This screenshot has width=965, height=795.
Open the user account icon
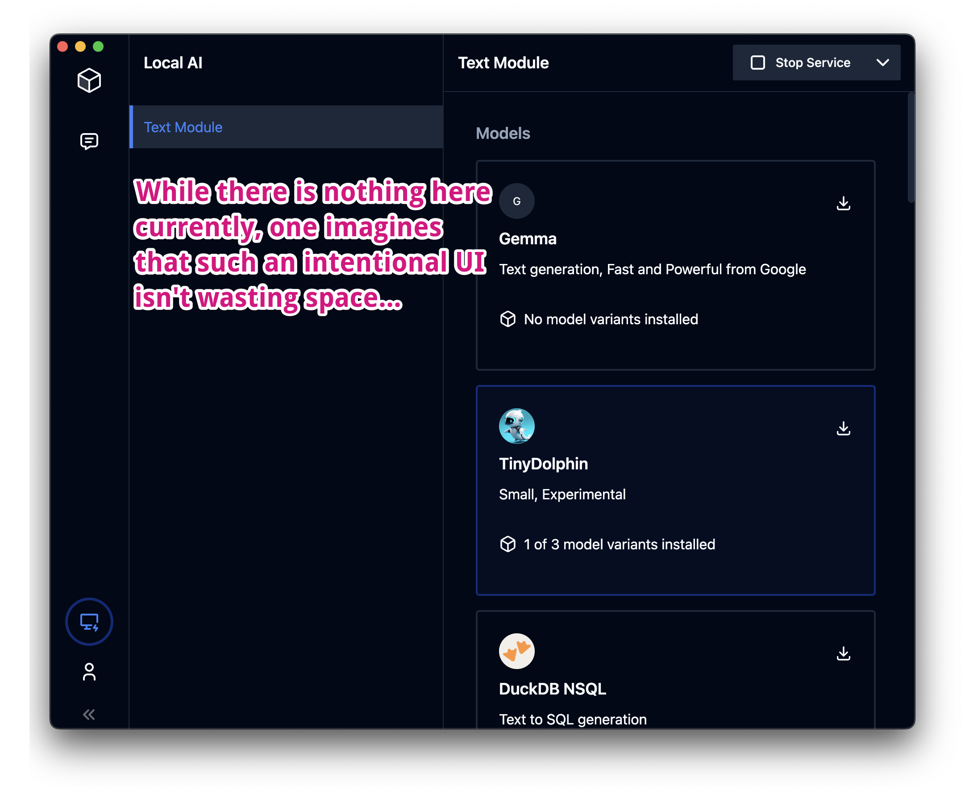[x=89, y=671]
